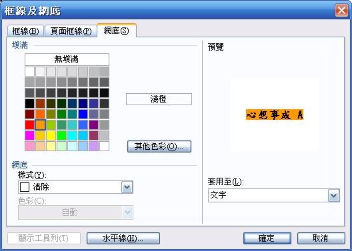Image resolution: width=352 pixels, height=251 pixels.
Task: Select the dark red fill swatch
Action: (29, 114)
